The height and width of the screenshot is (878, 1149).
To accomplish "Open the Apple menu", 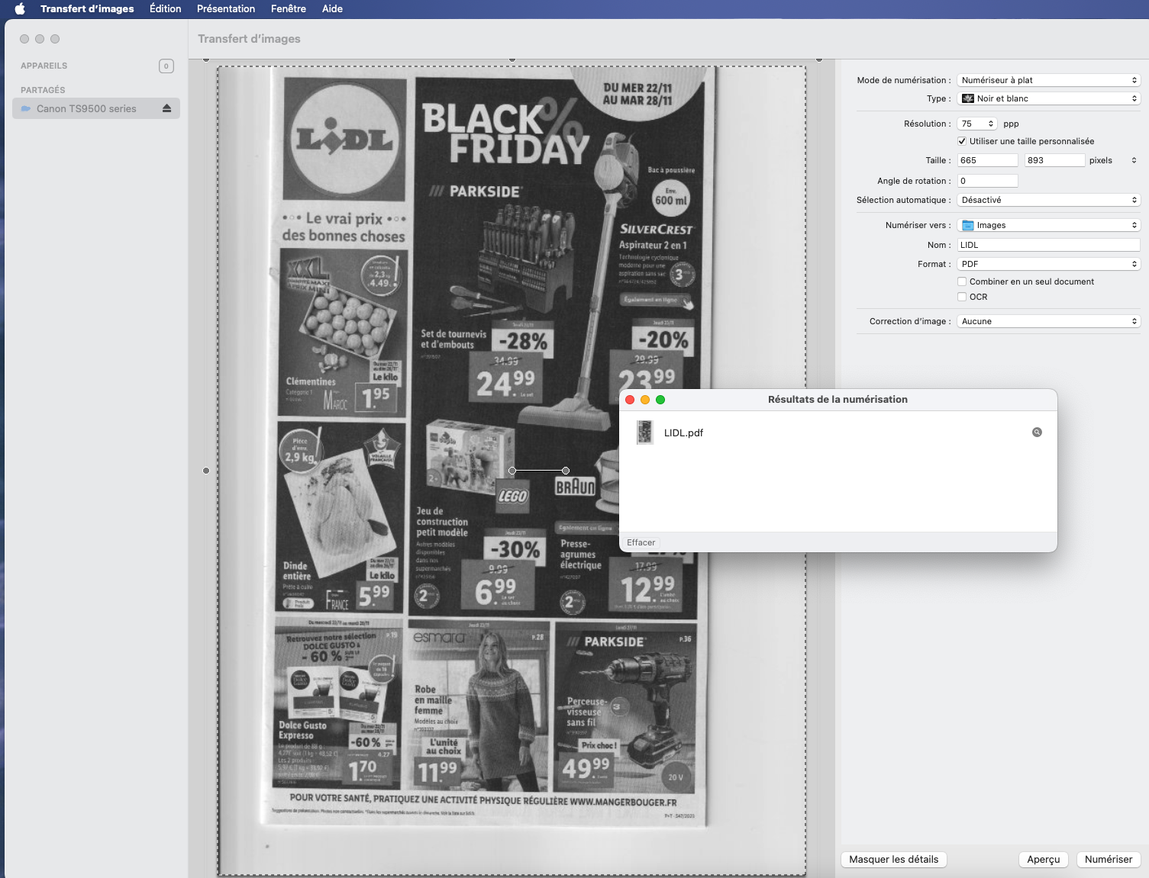I will 20,9.
